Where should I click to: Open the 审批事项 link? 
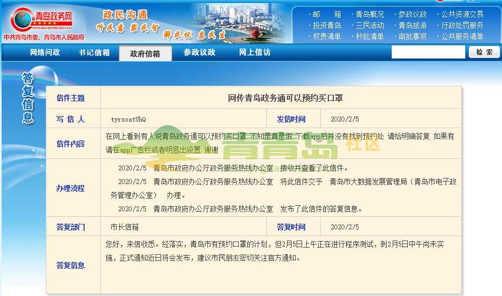[x=412, y=36]
